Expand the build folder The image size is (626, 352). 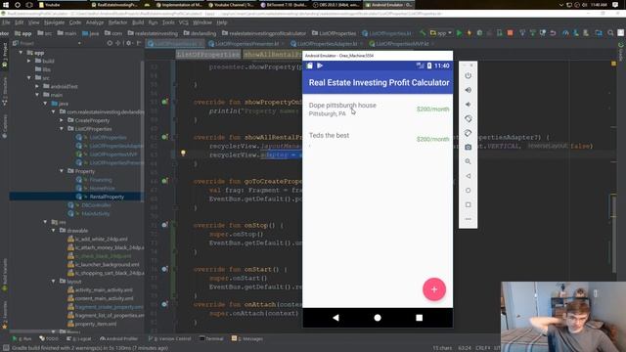28,61
